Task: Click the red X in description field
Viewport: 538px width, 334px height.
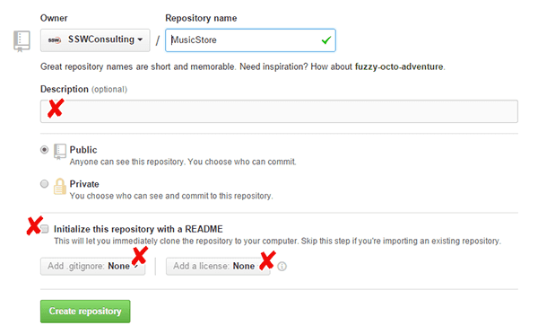Action: (56, 108)
